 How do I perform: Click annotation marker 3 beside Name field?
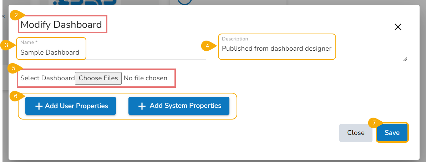[x=6, y=45]
